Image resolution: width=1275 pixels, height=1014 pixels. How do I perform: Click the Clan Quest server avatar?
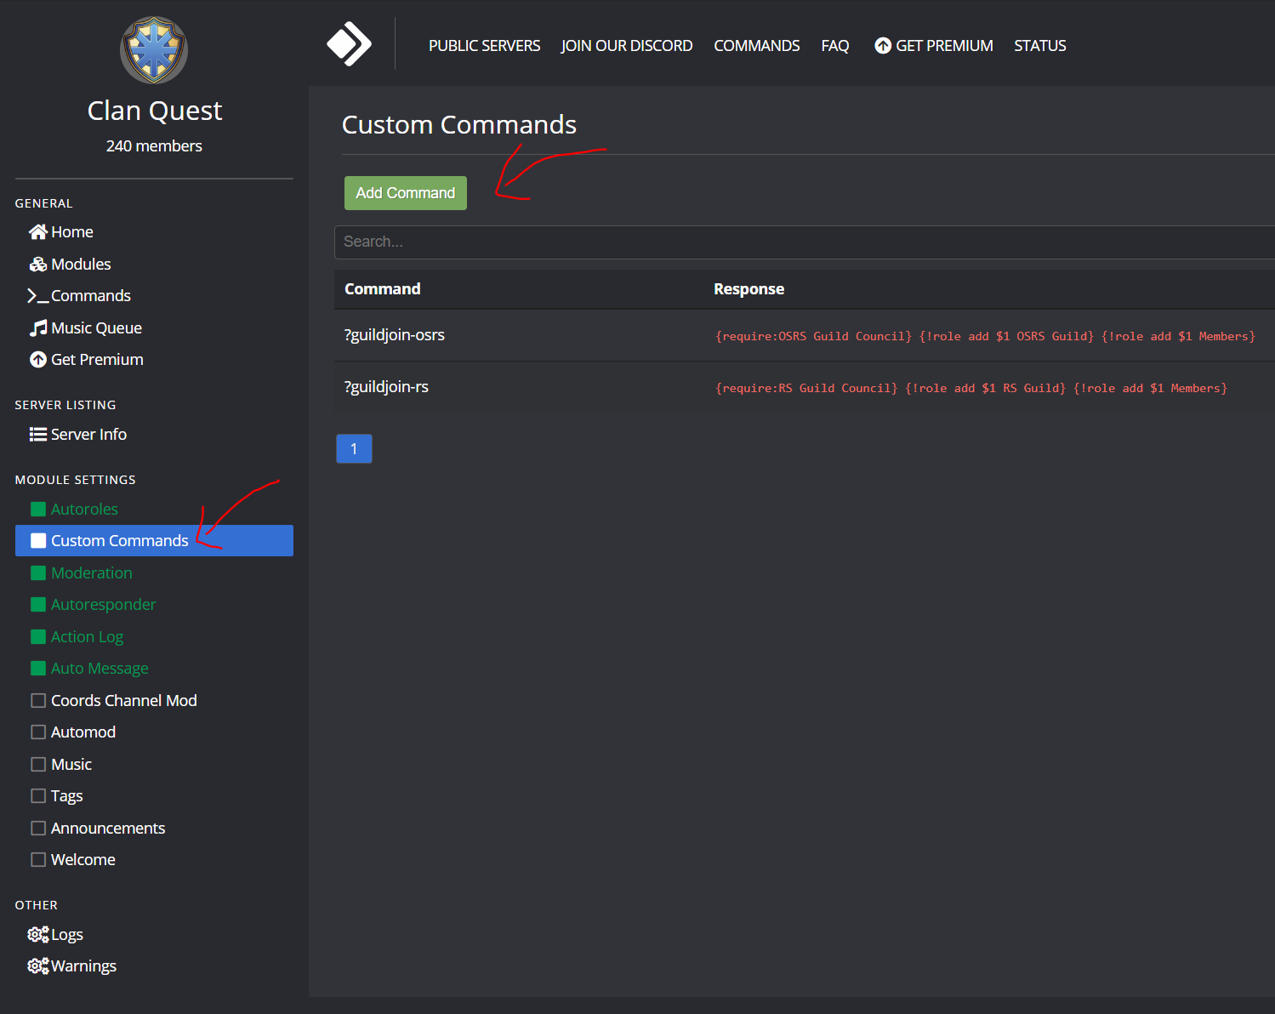(x=154, y=50)
